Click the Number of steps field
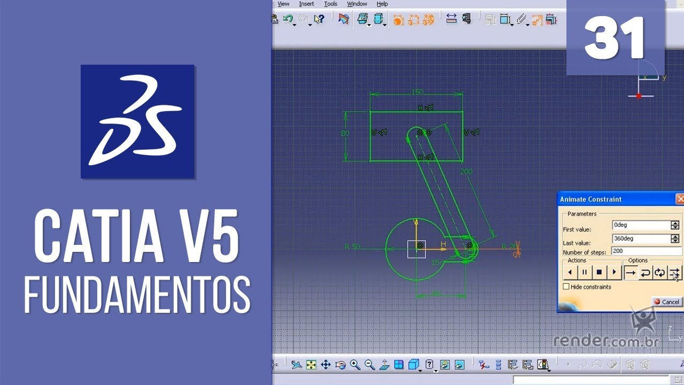 click(x=646, y=251)
